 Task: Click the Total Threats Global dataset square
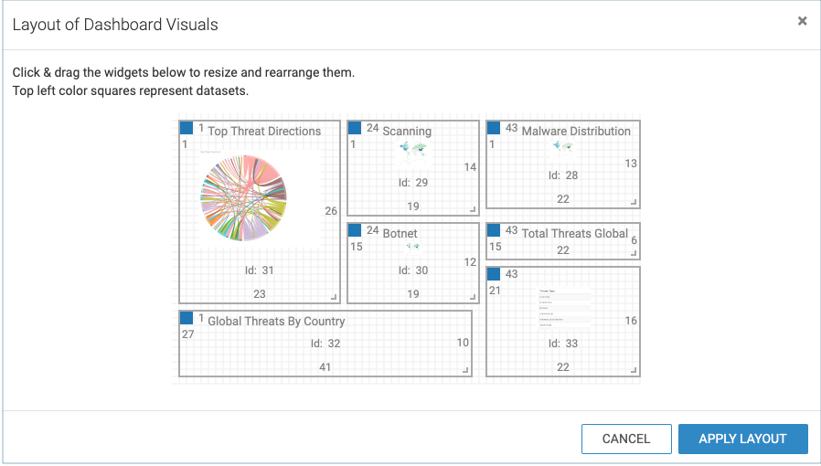494,231
